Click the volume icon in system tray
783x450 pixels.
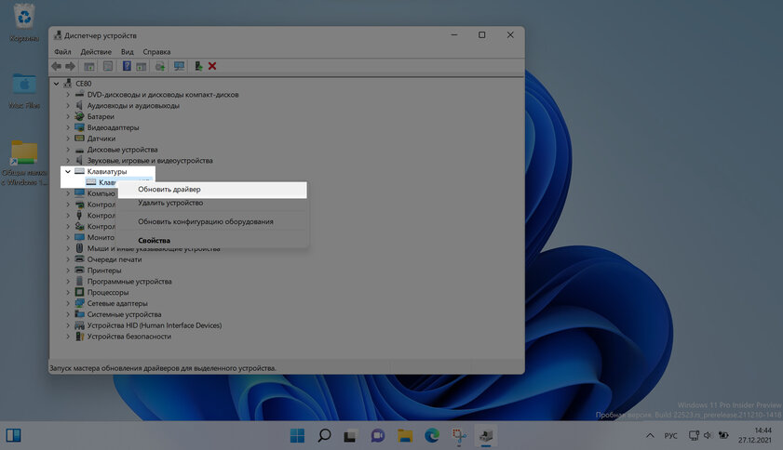[708, 435]
